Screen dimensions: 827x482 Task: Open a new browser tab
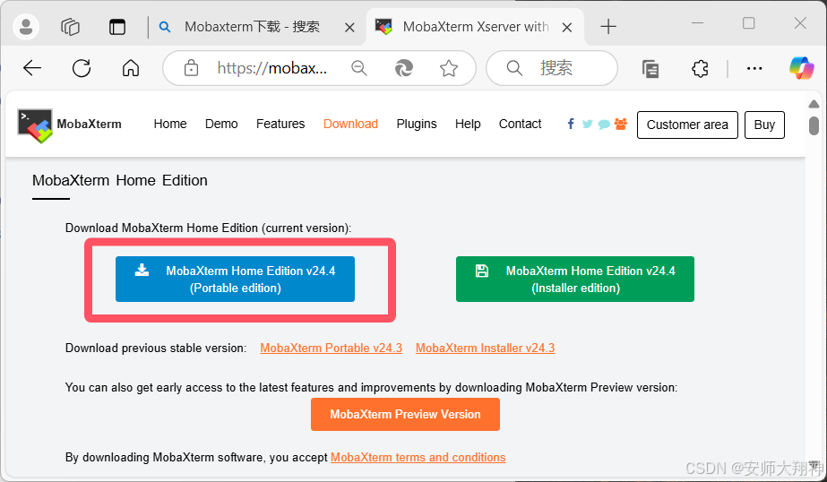[x=608, y=26]
